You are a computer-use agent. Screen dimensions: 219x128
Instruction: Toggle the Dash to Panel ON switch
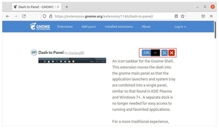(x=151, y=53)
